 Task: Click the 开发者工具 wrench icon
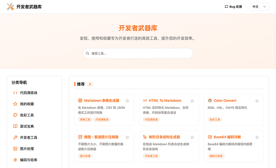tap(15, 137)
